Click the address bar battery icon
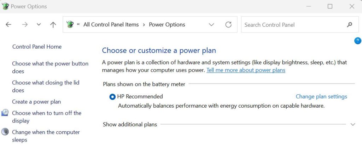Viewport: 362px width, 158px height. (70, 25)
